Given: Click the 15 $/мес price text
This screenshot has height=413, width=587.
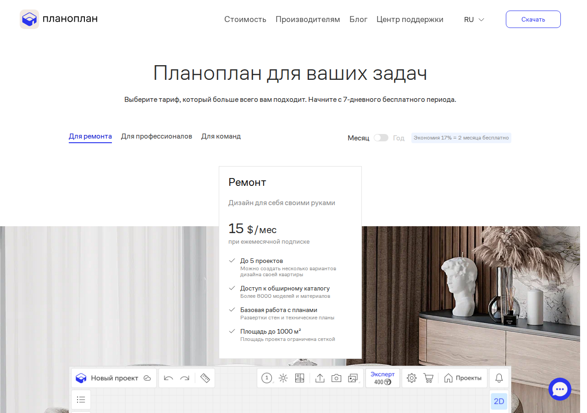Looking at the screenshot, I should pos(253,229).
